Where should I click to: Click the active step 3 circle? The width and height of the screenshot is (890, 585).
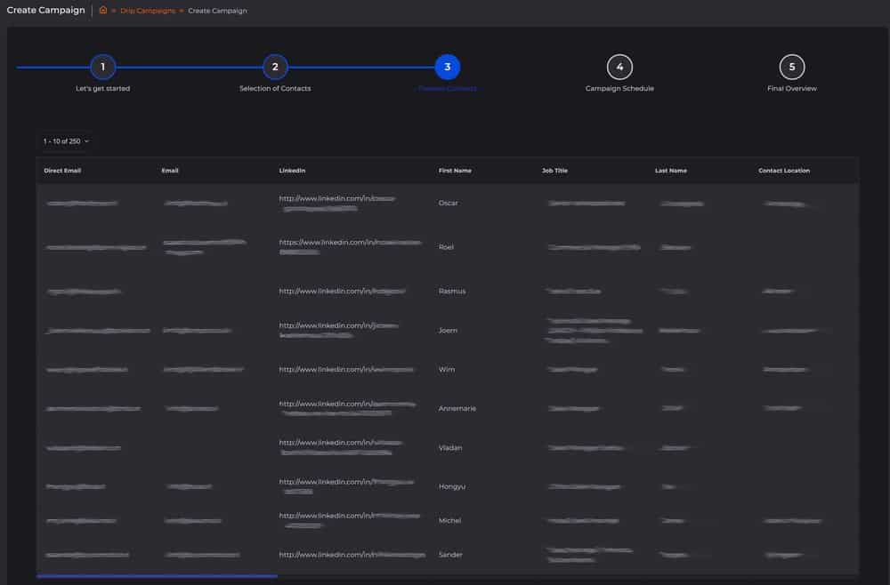pyautogui.click(x=447, y=67)
